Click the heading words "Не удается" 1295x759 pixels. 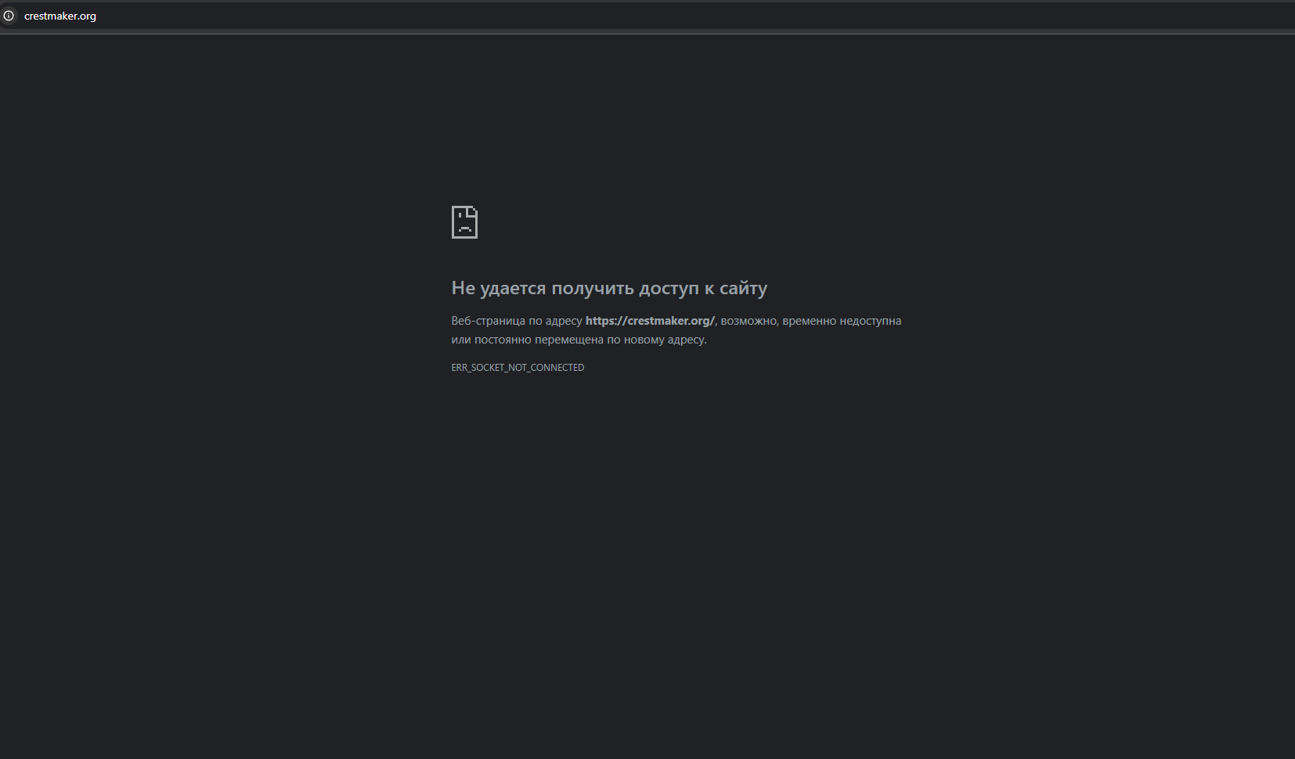498,288
